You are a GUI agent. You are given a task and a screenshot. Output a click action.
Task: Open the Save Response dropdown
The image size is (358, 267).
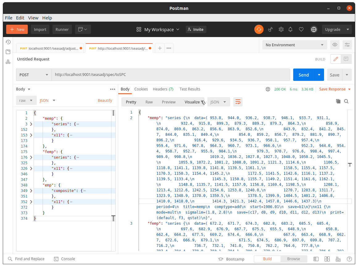click(335, 89)
